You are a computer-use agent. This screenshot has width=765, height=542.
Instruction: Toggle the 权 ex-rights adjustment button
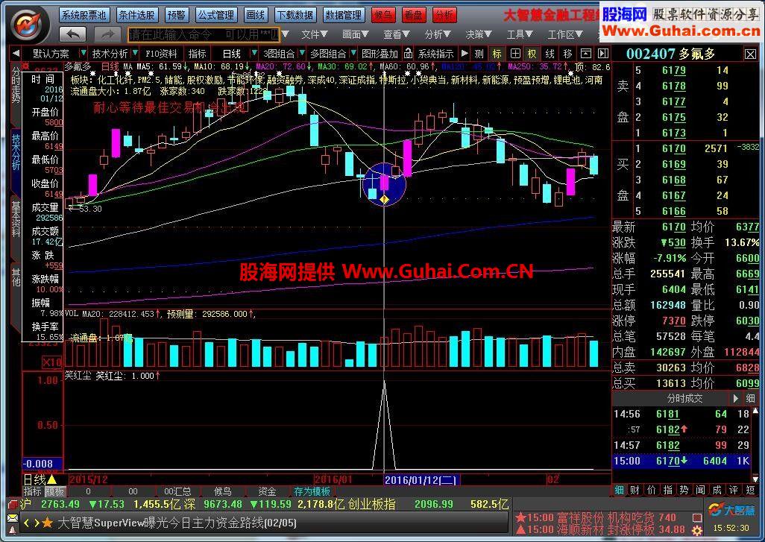point(532,54)
